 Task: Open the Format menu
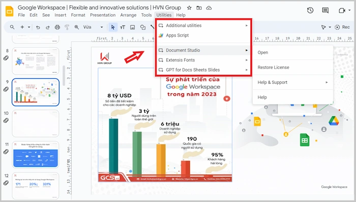click(78, 15)
